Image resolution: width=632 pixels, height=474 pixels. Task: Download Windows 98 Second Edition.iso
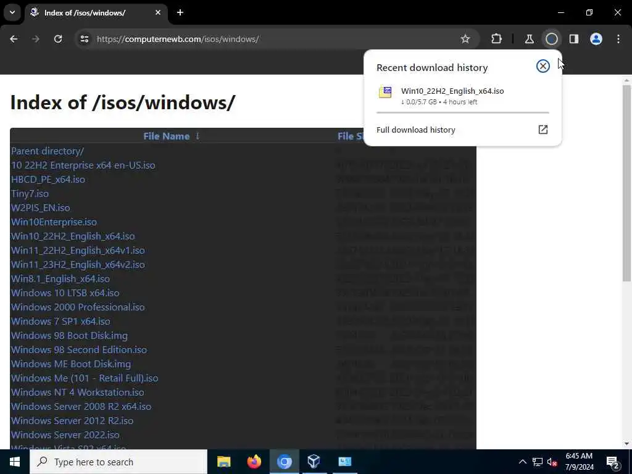pos(79,349)
